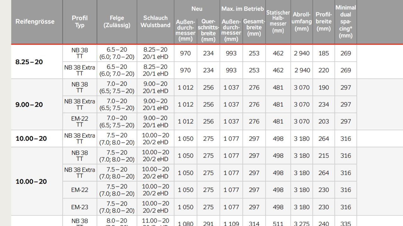403x226 pixels.
Task: Click the Max. im Betrieb header
Action: point(242,9)
